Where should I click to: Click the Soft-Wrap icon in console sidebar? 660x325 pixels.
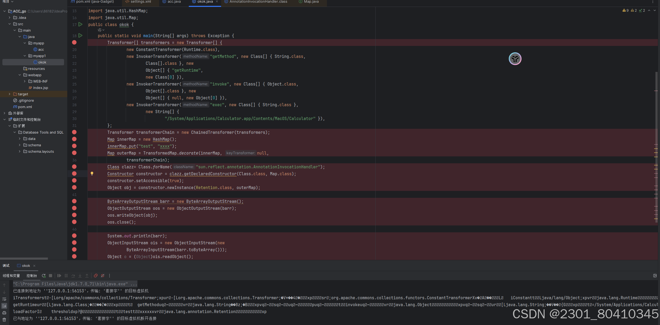[x=4, y=299]
